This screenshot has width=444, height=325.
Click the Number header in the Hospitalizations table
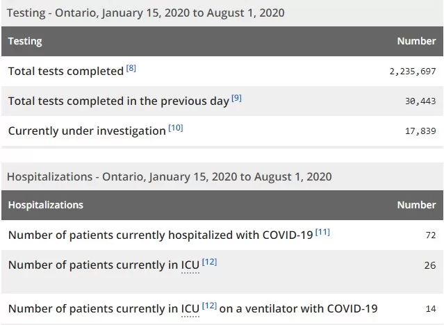click(x=416, y=205)
